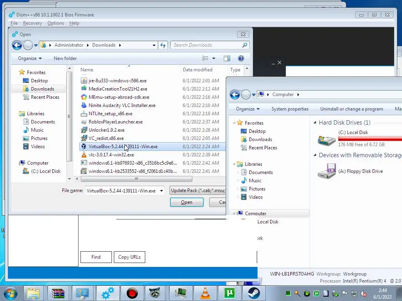Select the (A:) Floppy Disk Drive icon
The width and height of the screenshot is (402, 301).
326,171
